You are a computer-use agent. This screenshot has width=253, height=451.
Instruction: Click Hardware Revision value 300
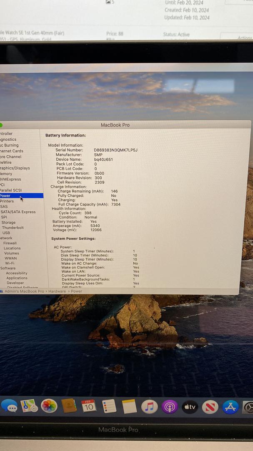(x=98, y=178)
